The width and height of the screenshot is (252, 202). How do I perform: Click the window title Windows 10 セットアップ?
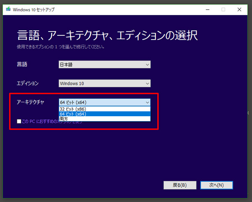34,10
